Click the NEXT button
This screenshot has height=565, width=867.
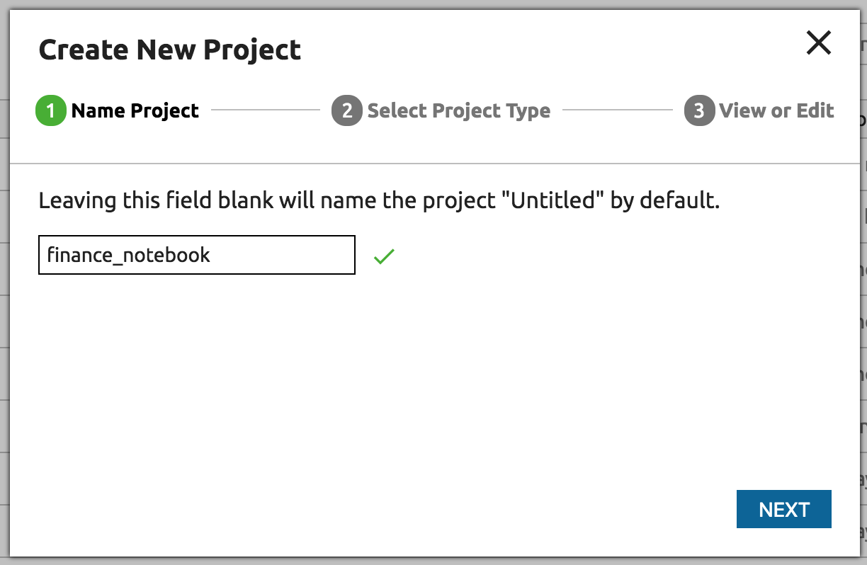click(783, 509)
